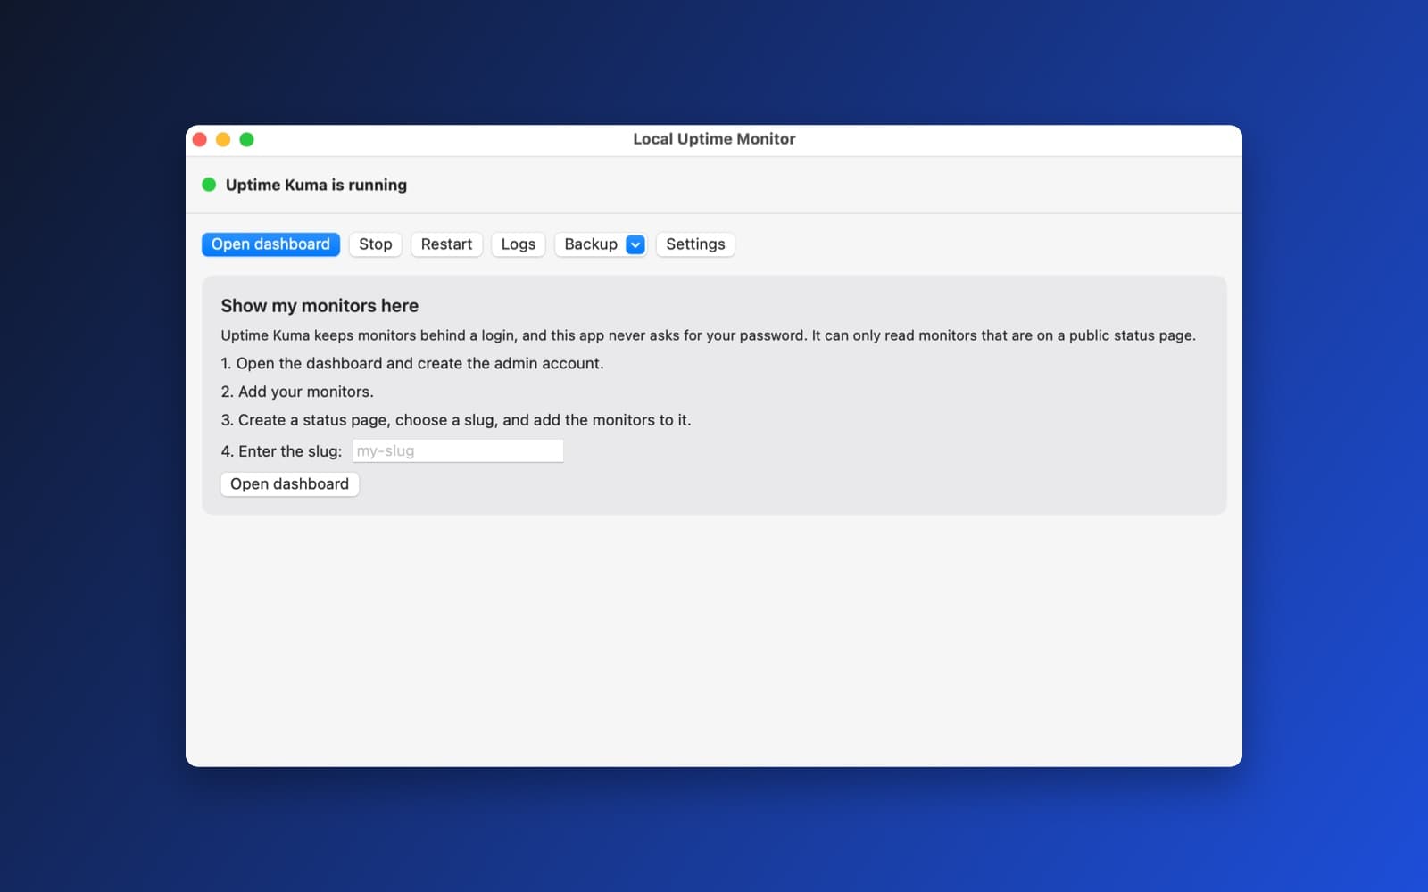Close the Local Uptime Monitor window
This screenshot has width=1428, height=892.
coord(200,139)
